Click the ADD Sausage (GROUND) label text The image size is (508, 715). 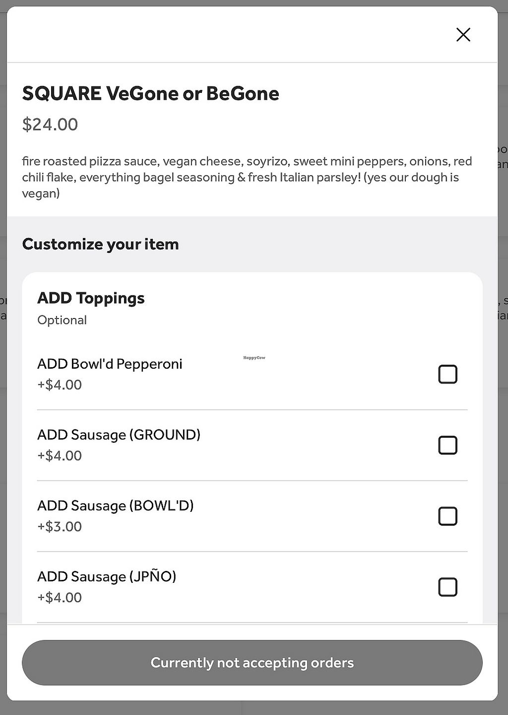tap(119, 435)
